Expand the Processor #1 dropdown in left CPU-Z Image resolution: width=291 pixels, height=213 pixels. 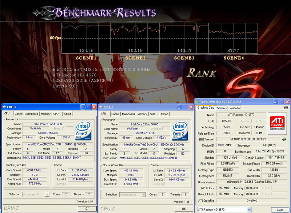(47, 194)
